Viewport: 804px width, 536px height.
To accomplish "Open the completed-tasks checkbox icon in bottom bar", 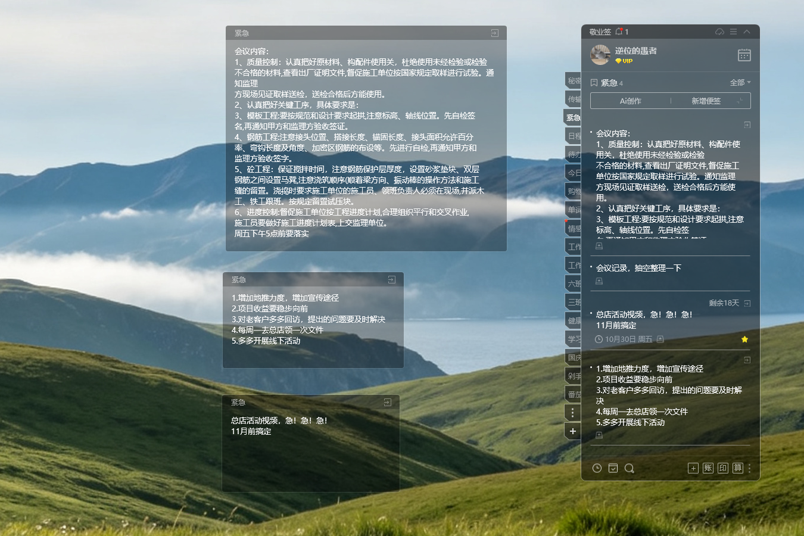I will coord(613,468).
